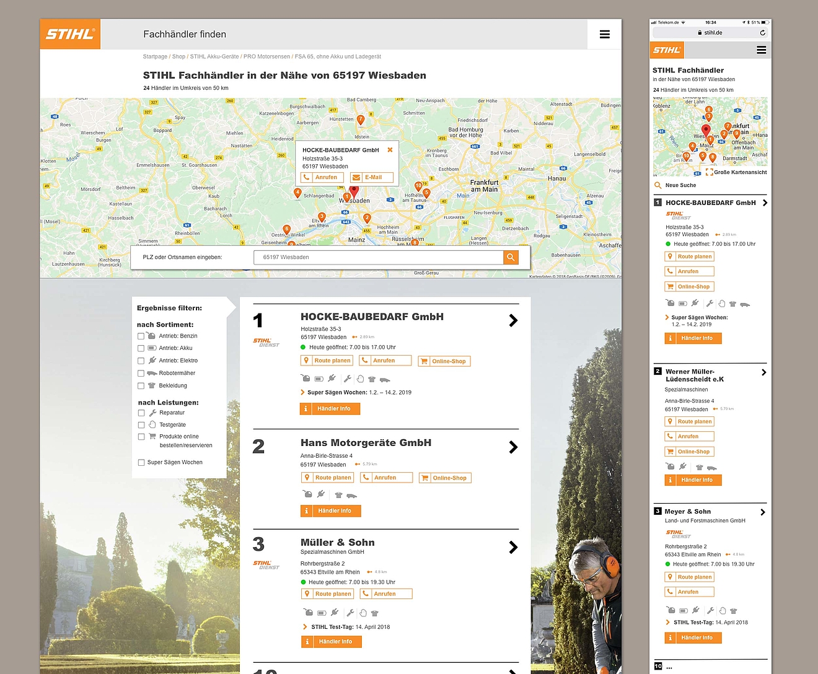
Task: Click Route planen for Hans Motorgeräte
Action: (327, 478)
